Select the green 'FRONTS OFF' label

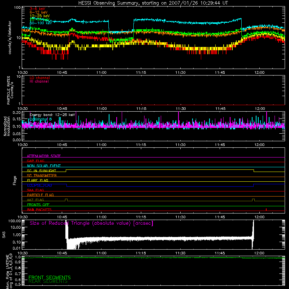(x=38, y=204)
